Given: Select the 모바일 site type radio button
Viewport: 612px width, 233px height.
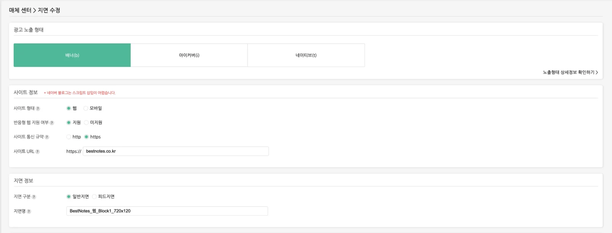Looking at the screenshot, I should pyautogui.click(x=86, y=108).
